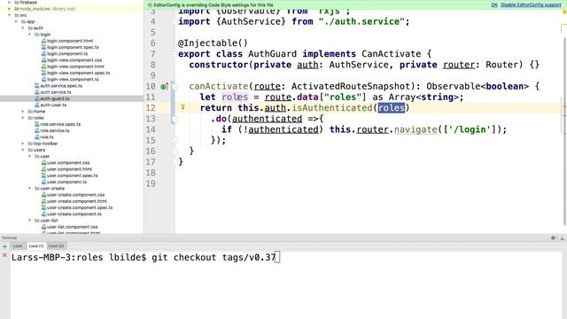Click 'isAuthenticated' method call in editor
This screenshot has height=319, width=567.
click(x=332, y=108)
